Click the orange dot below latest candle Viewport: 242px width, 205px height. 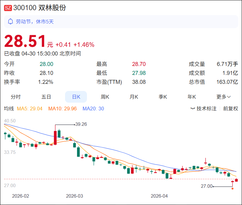point(232,189)
